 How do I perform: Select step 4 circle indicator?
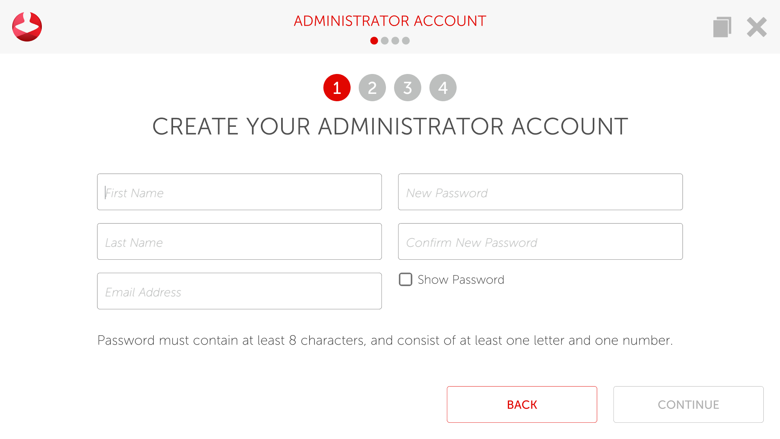[443, 88]
